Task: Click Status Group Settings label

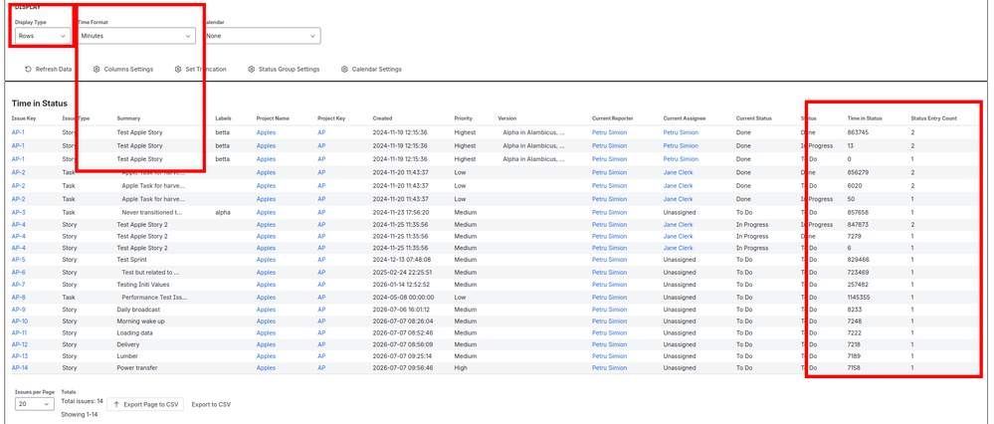Action: click(290, 69)
